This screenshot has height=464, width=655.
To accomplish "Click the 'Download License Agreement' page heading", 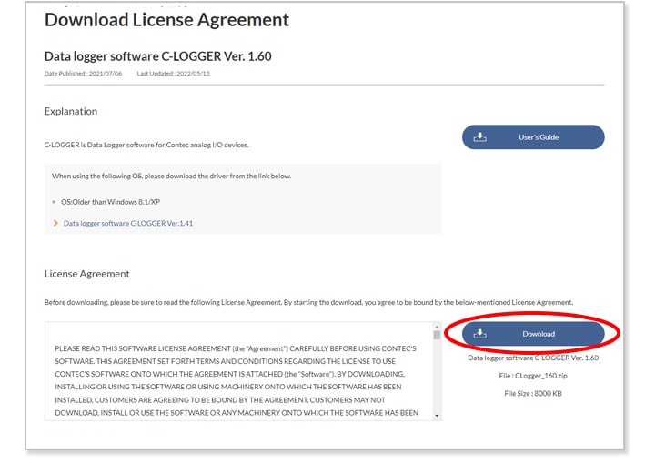I will coord(166,20).
